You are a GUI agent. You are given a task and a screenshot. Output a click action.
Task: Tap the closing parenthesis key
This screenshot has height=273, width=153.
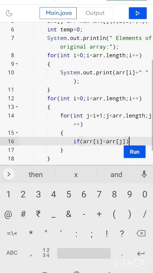pyautogui.click(x=130, y=214)
